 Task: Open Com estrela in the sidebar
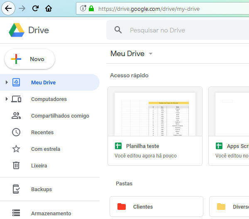[x=46, y=149]
